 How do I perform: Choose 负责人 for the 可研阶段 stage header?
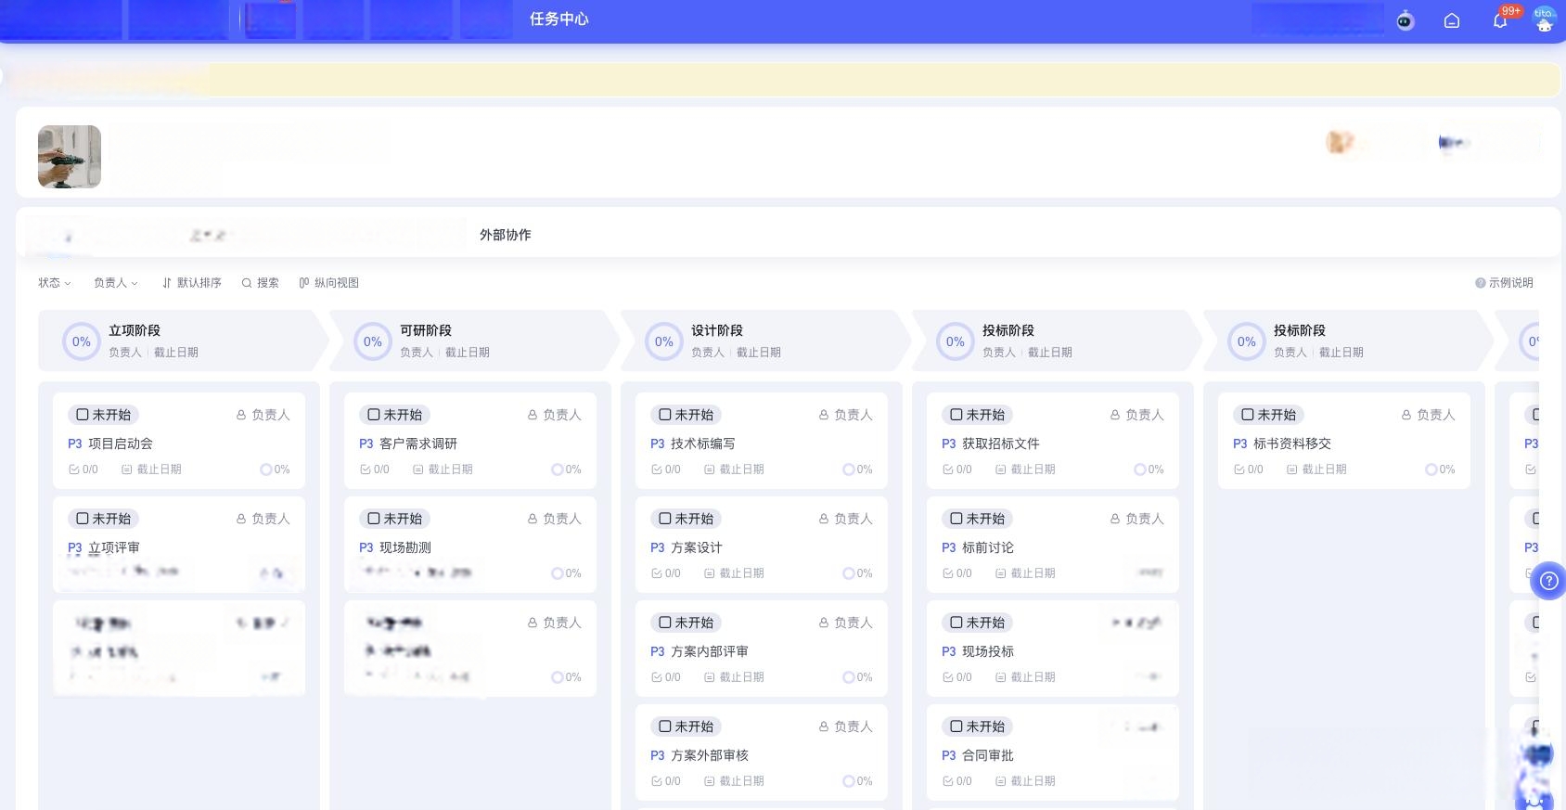[x=417, y=353]
